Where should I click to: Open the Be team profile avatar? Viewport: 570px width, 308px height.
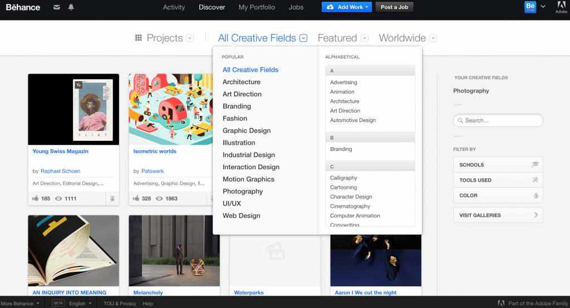point(530,7)
